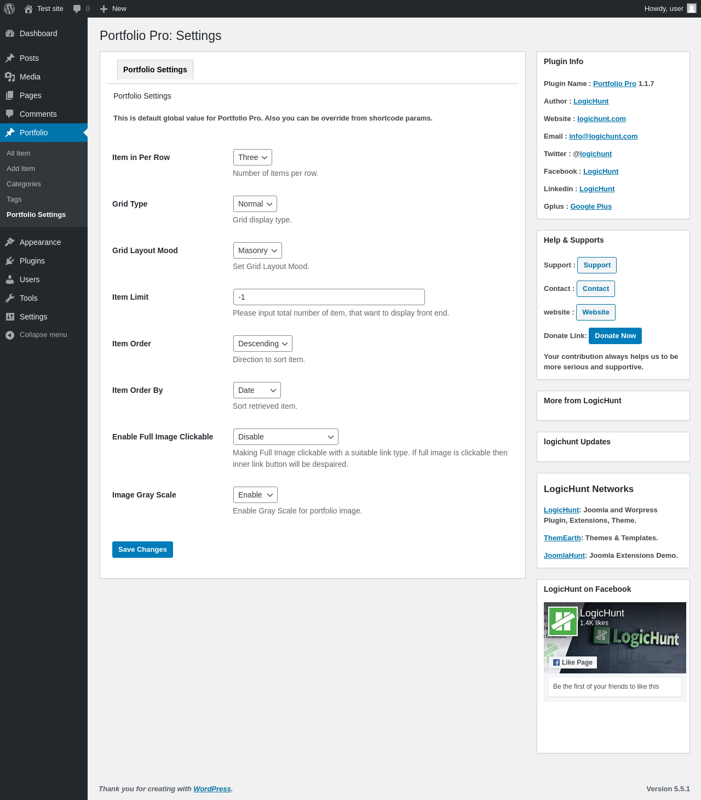Click the Comments sidebar icon
The width and height of the screenshot is (701, 800).
pos(10,114)
